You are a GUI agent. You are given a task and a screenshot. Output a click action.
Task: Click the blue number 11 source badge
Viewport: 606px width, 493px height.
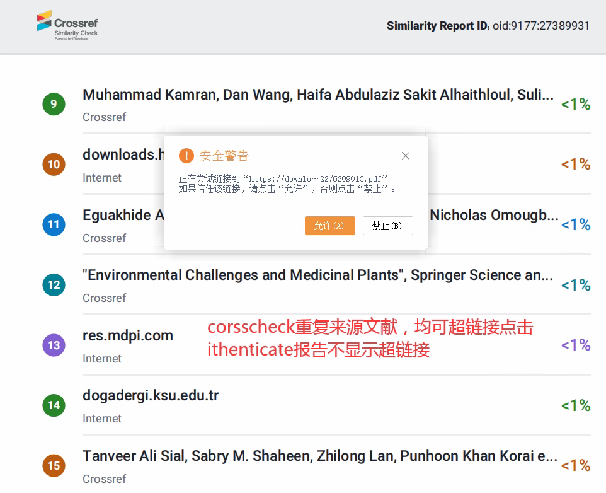pyautogui.click(x=54, y=224)
